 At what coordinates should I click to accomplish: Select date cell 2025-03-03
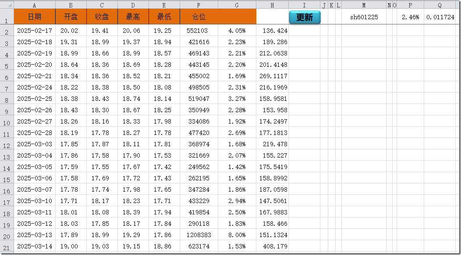(35, 144)
